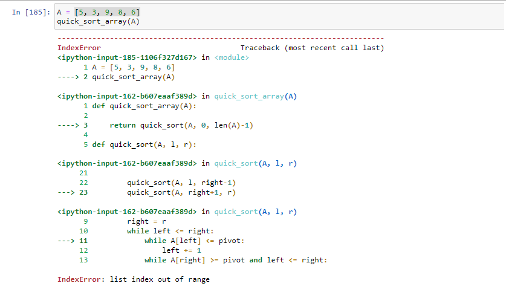The image size is (506, 289).
Task: Click '<ipython-input-185-1106f327d167>' frame header
Action: click(127, 57)
